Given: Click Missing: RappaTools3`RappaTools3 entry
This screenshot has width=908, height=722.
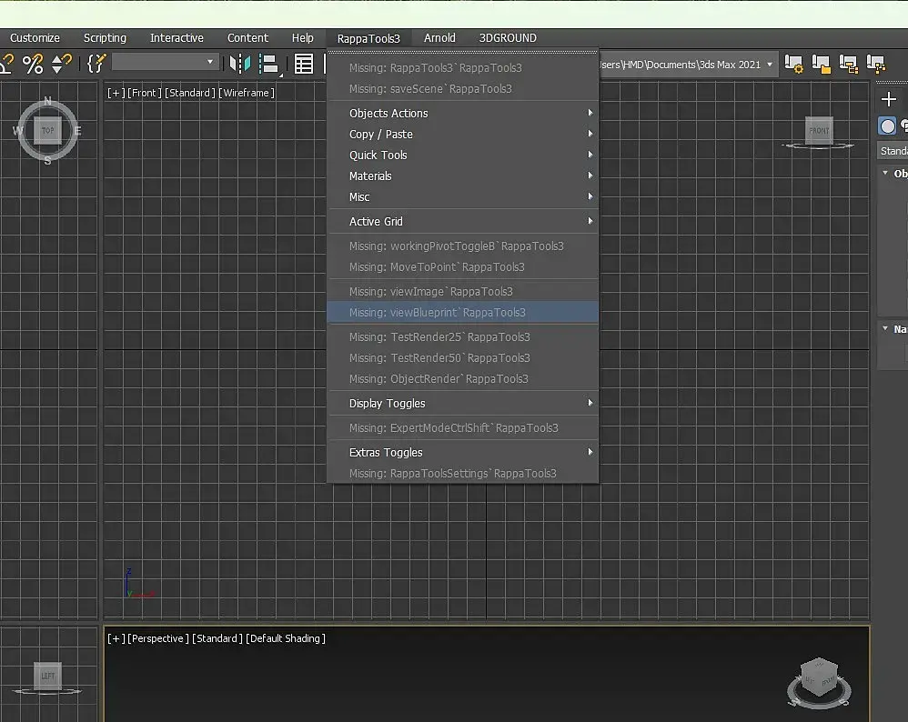Looking at the screenshot, I should pyautogui.click(x=463, y=67).
